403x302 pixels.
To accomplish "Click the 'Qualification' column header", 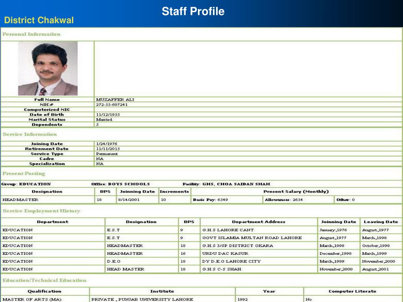I will (44, 291).
